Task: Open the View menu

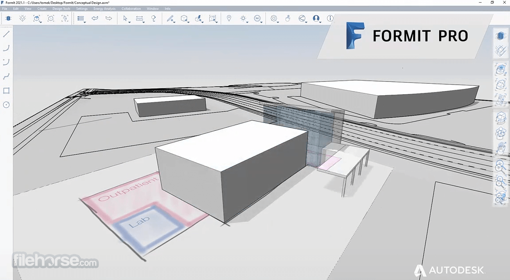Action: pos(28,9)
